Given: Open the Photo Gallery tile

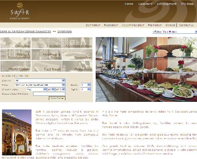Looking at the screenshot, I should [x=16, y=66].
